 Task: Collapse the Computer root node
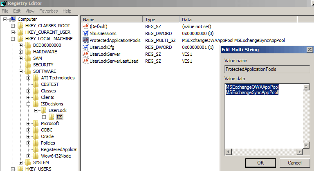click(5, 20)
